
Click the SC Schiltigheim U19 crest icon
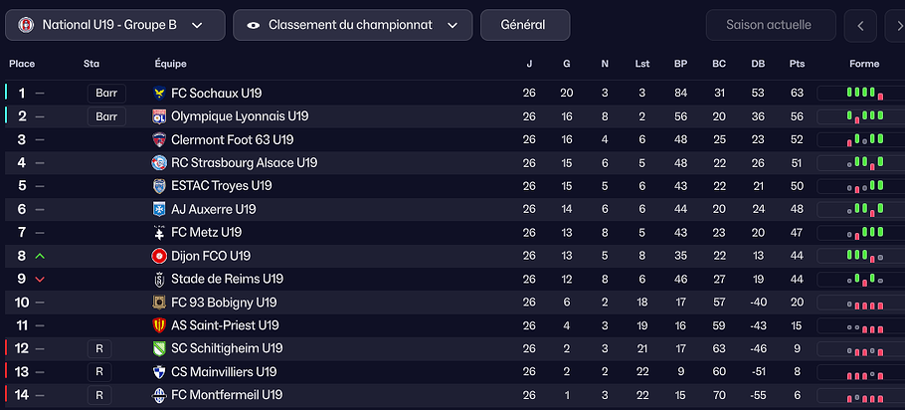tap(159, 349)
